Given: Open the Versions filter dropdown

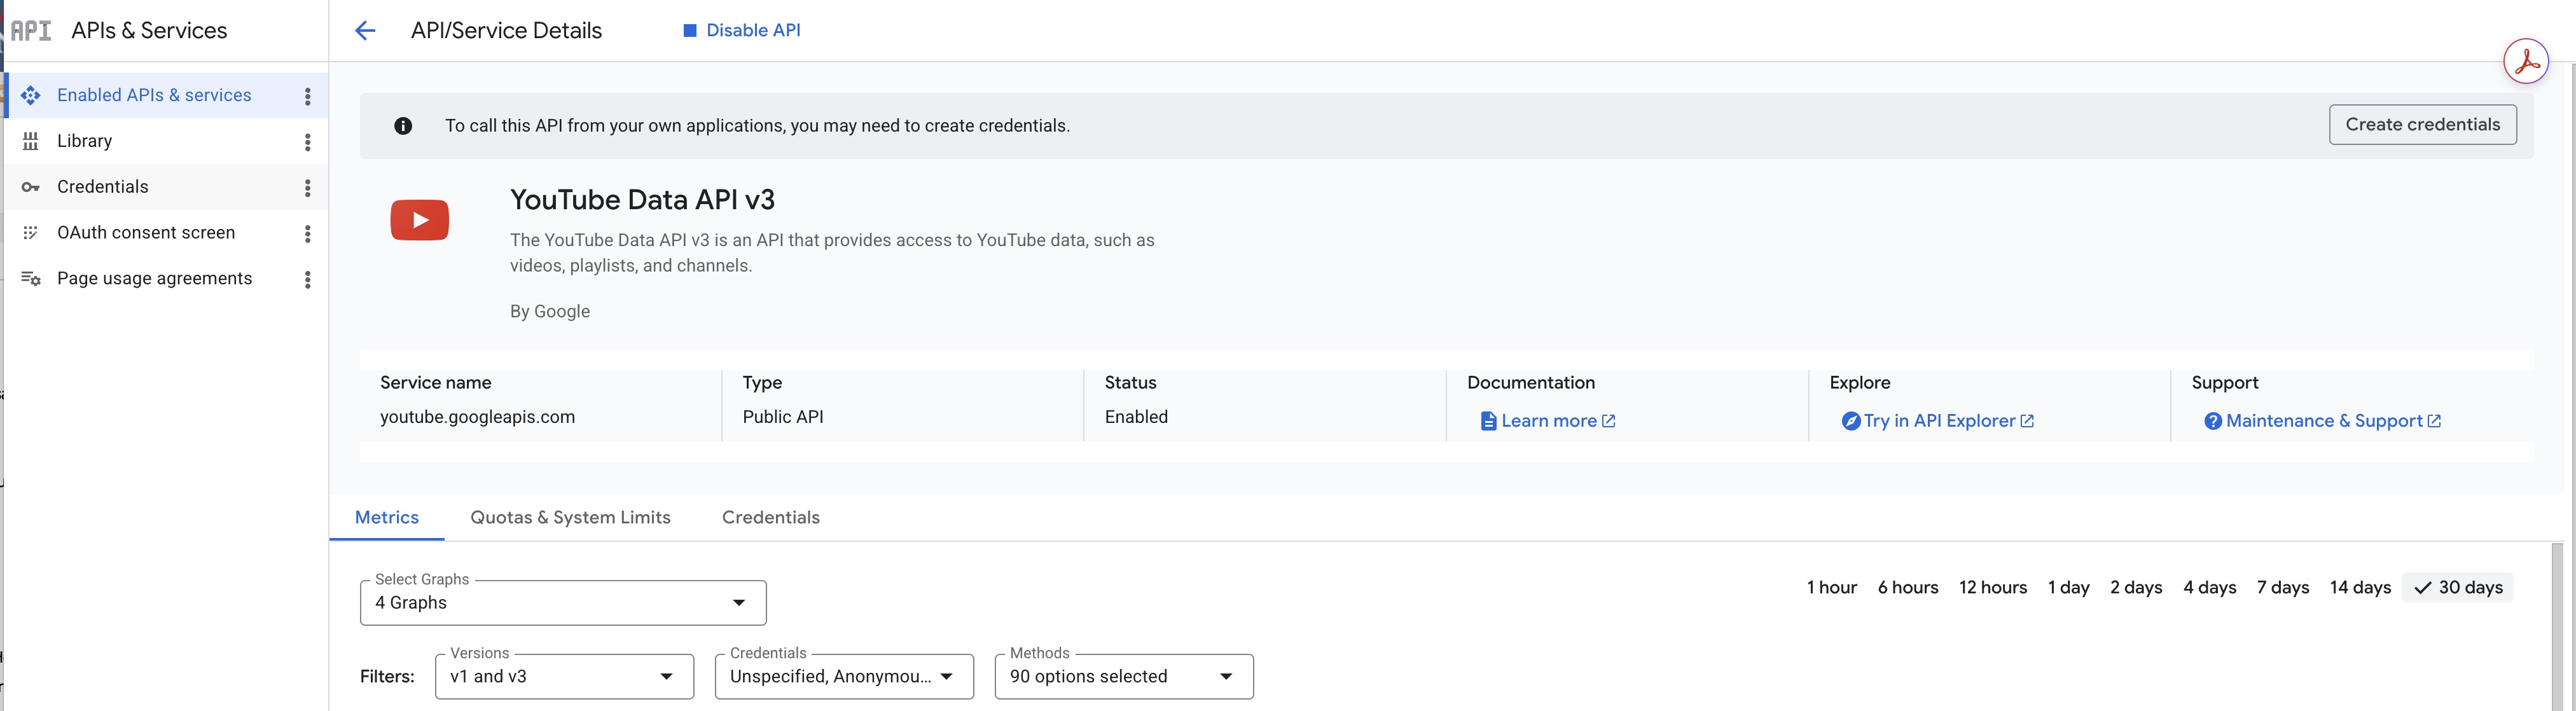Looking at the screenshot, I should point(564,677).
